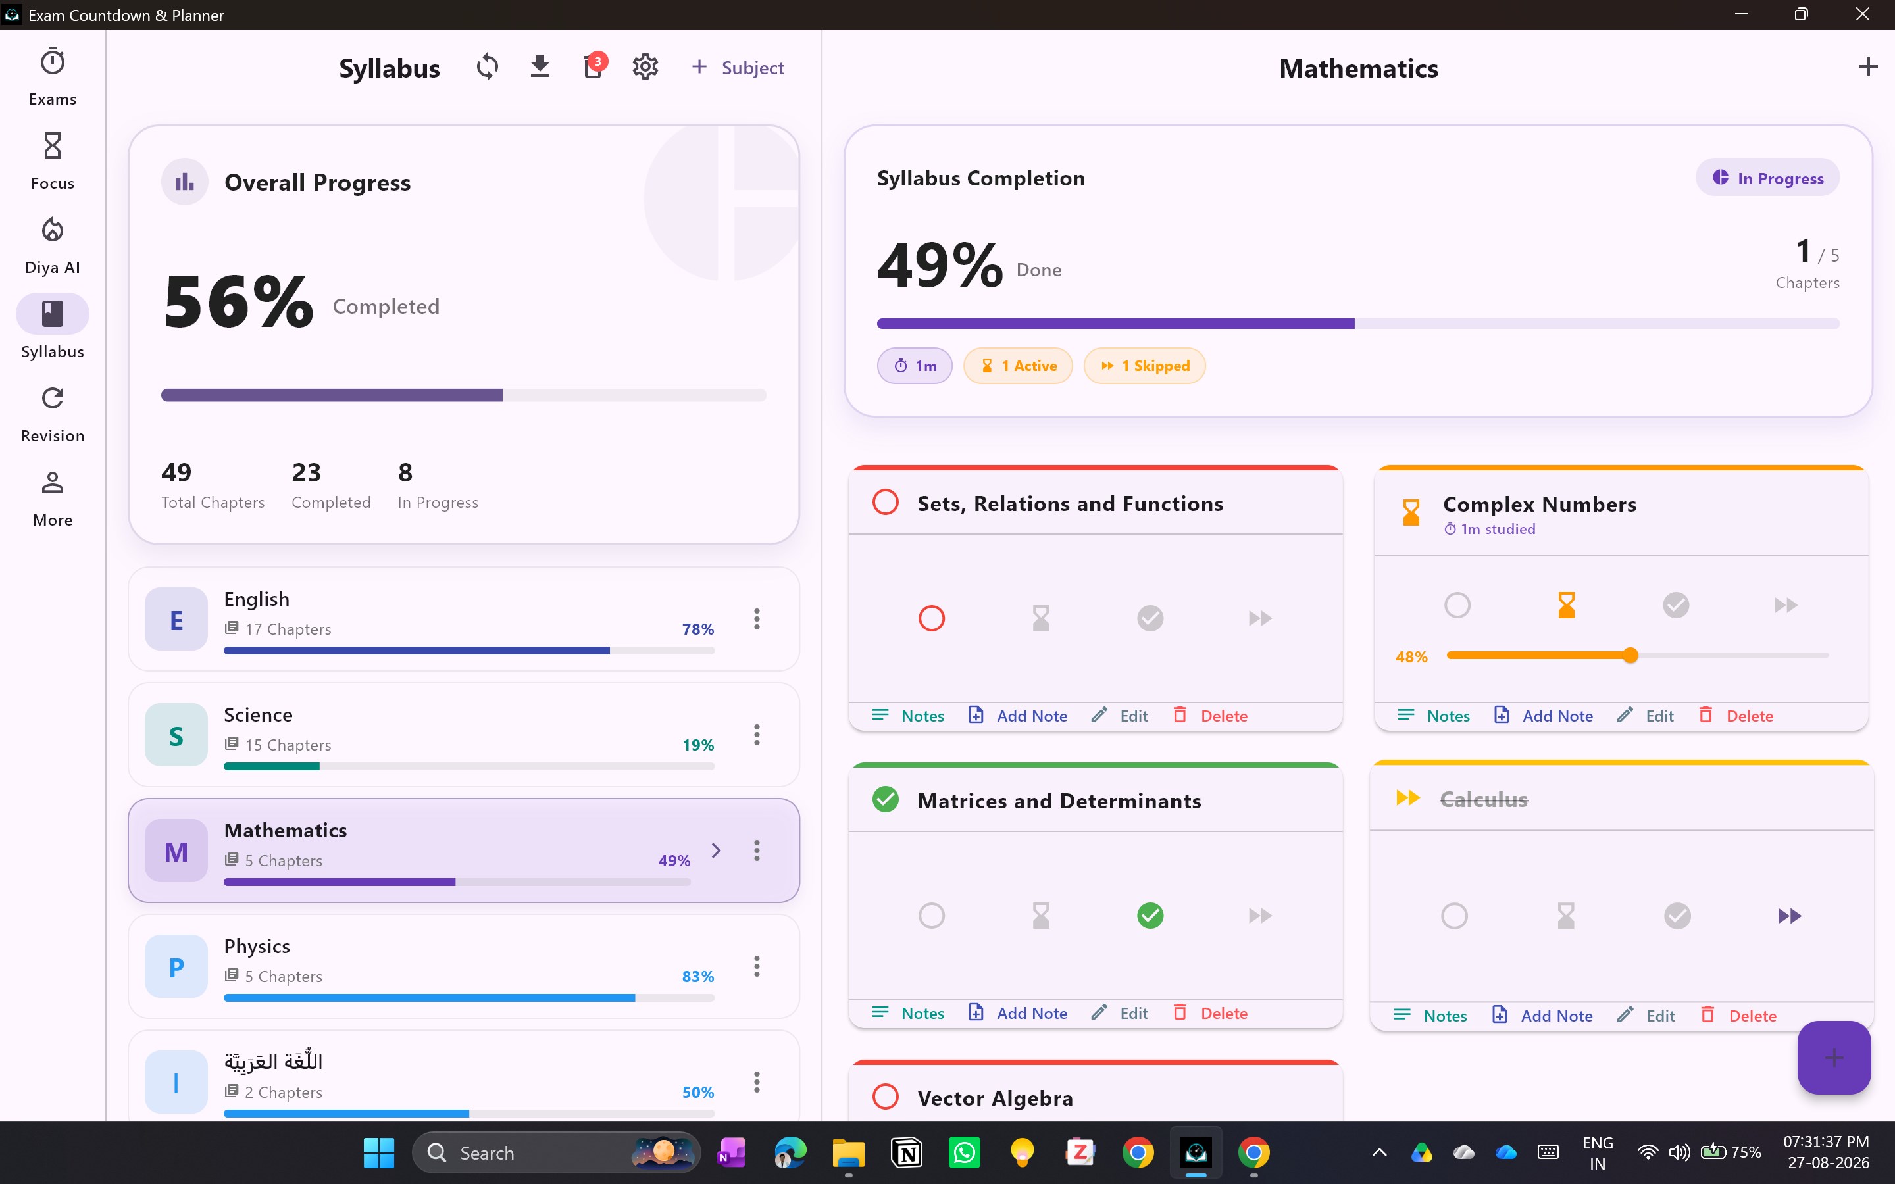This screenshot has height=1184, width=1895.
Task: Mark Sets, Relations and Functions as completed
Action: coord(1150,618)
